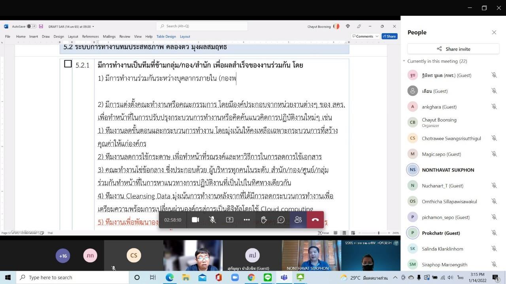Click the Word search box
The image size is (506, 284).
pos(202,26)
